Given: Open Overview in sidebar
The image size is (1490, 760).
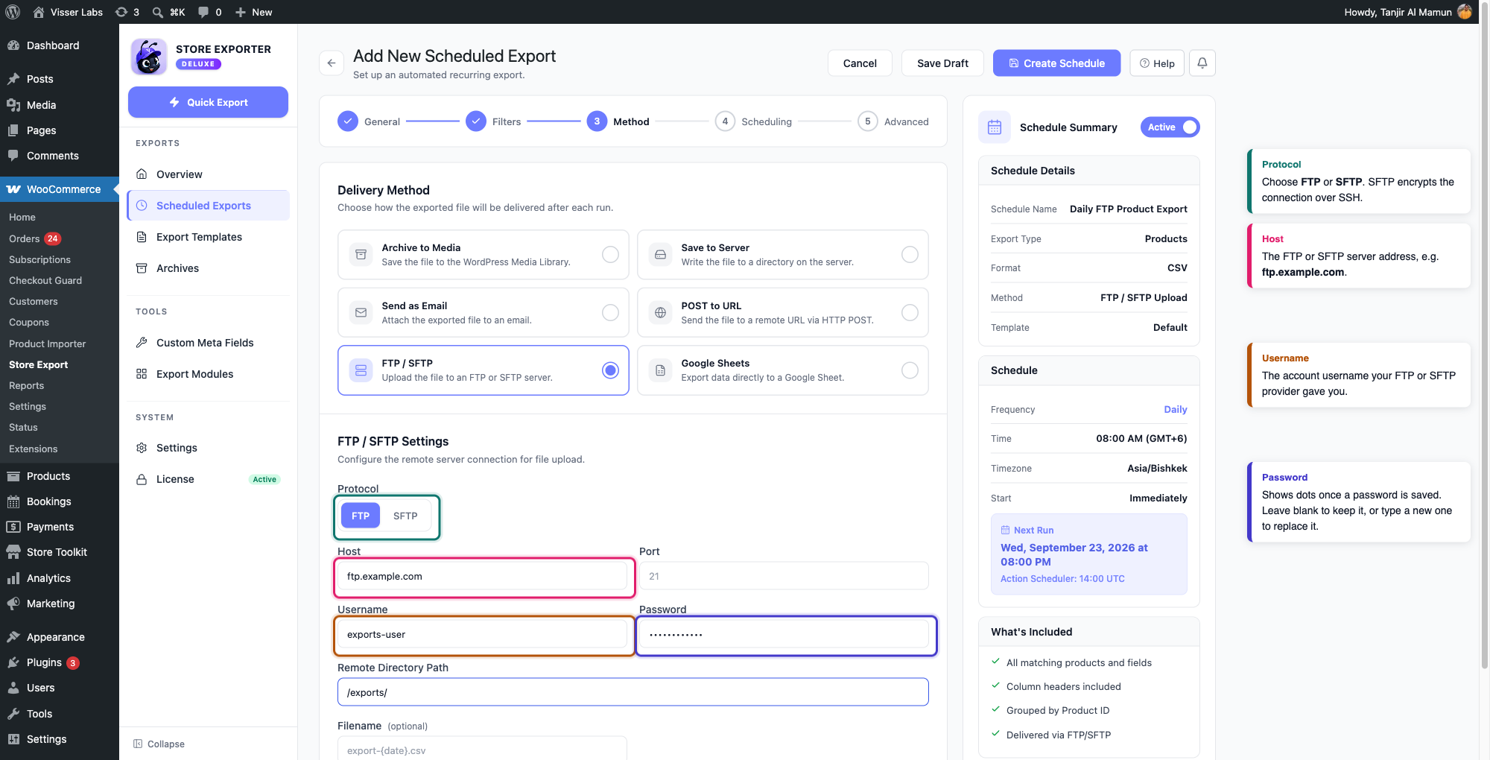Looking at the screenshot, I should [209, 174].
